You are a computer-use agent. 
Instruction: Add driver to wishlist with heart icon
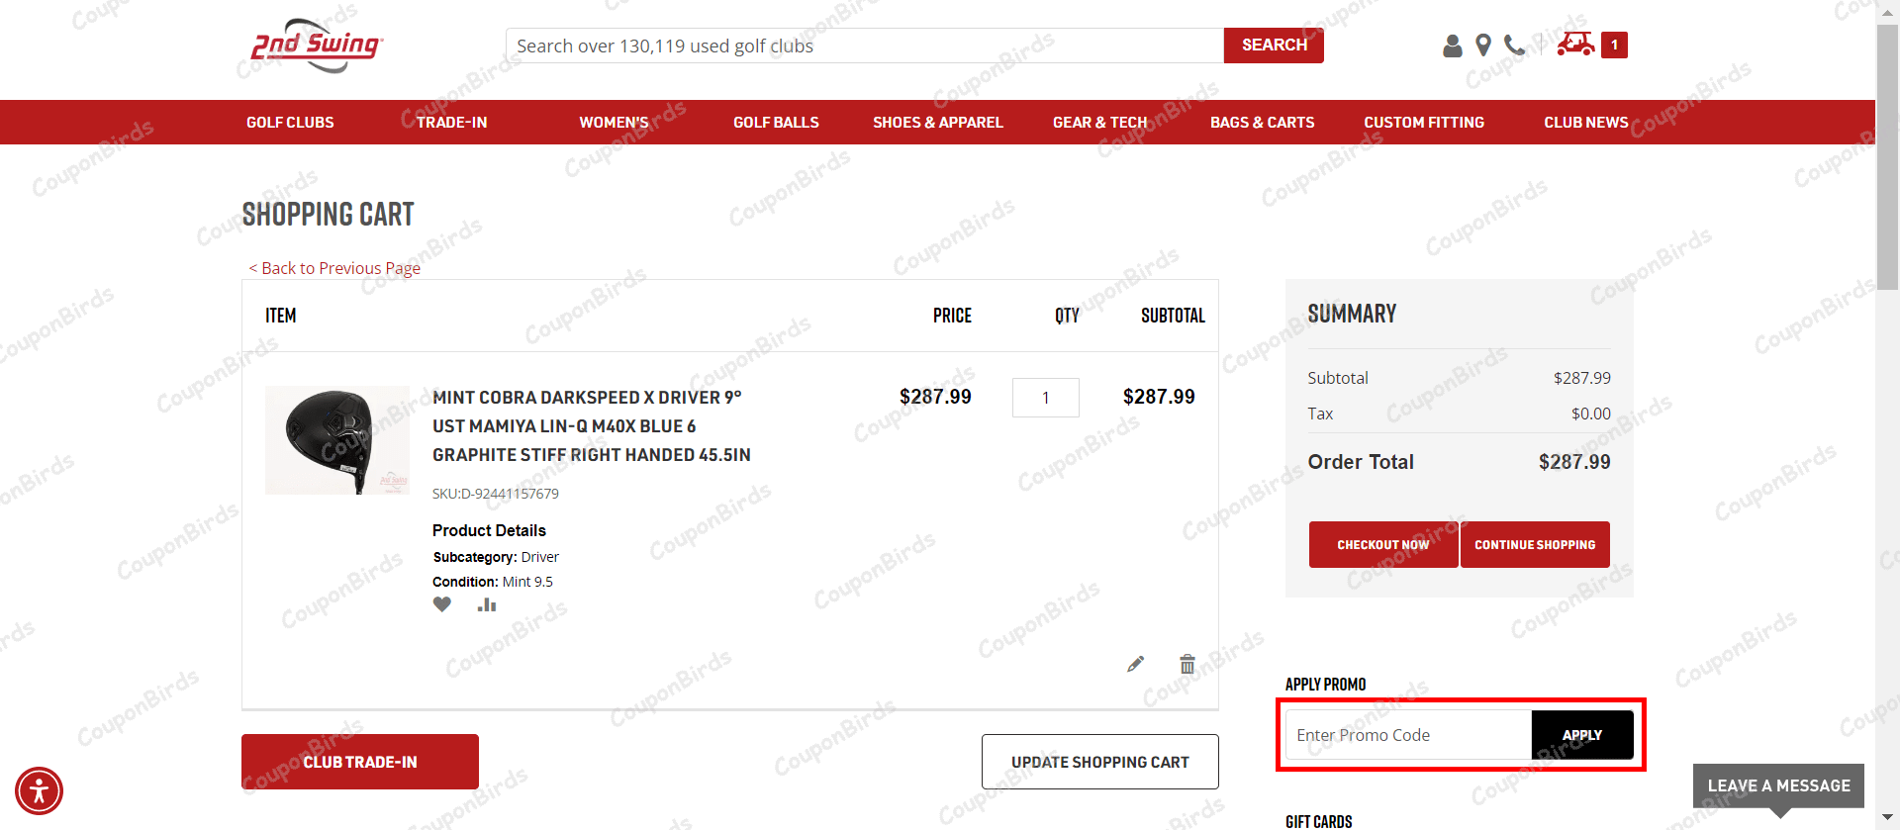pos(442,604)
